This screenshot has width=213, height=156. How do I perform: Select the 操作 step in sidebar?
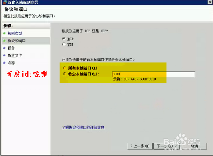pyautogui.click(x=12, y=48)
